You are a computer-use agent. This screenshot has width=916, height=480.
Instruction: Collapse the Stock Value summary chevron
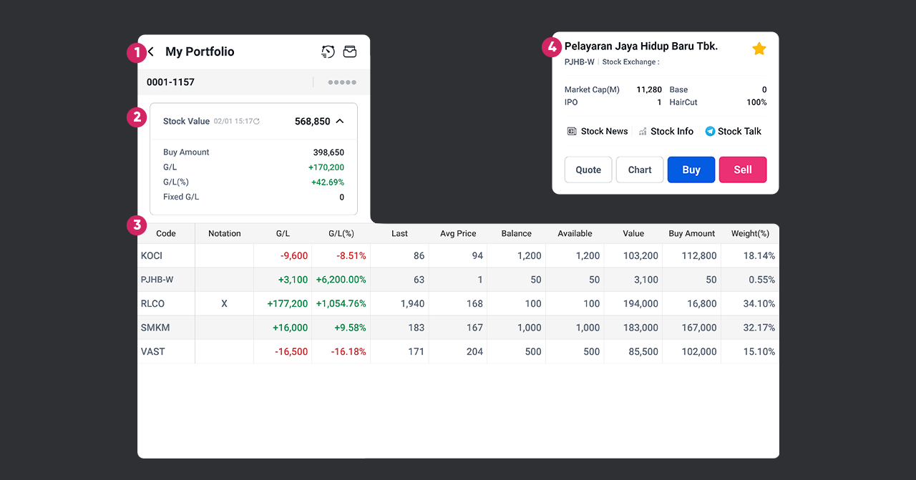tap(340, 121)
